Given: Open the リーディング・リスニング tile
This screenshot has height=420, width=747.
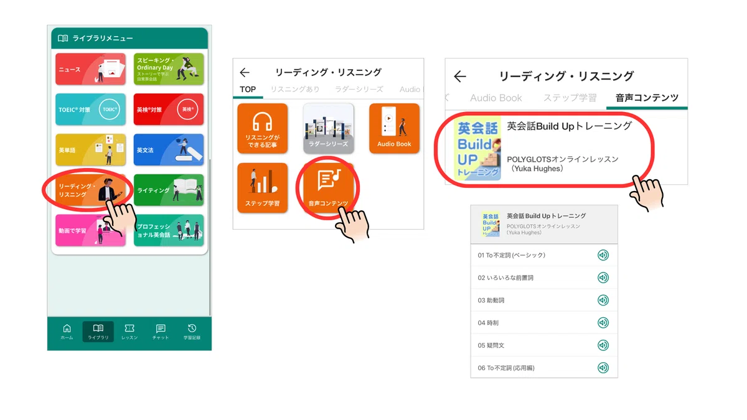Looking at the screenshot, I should click(90, 190).
